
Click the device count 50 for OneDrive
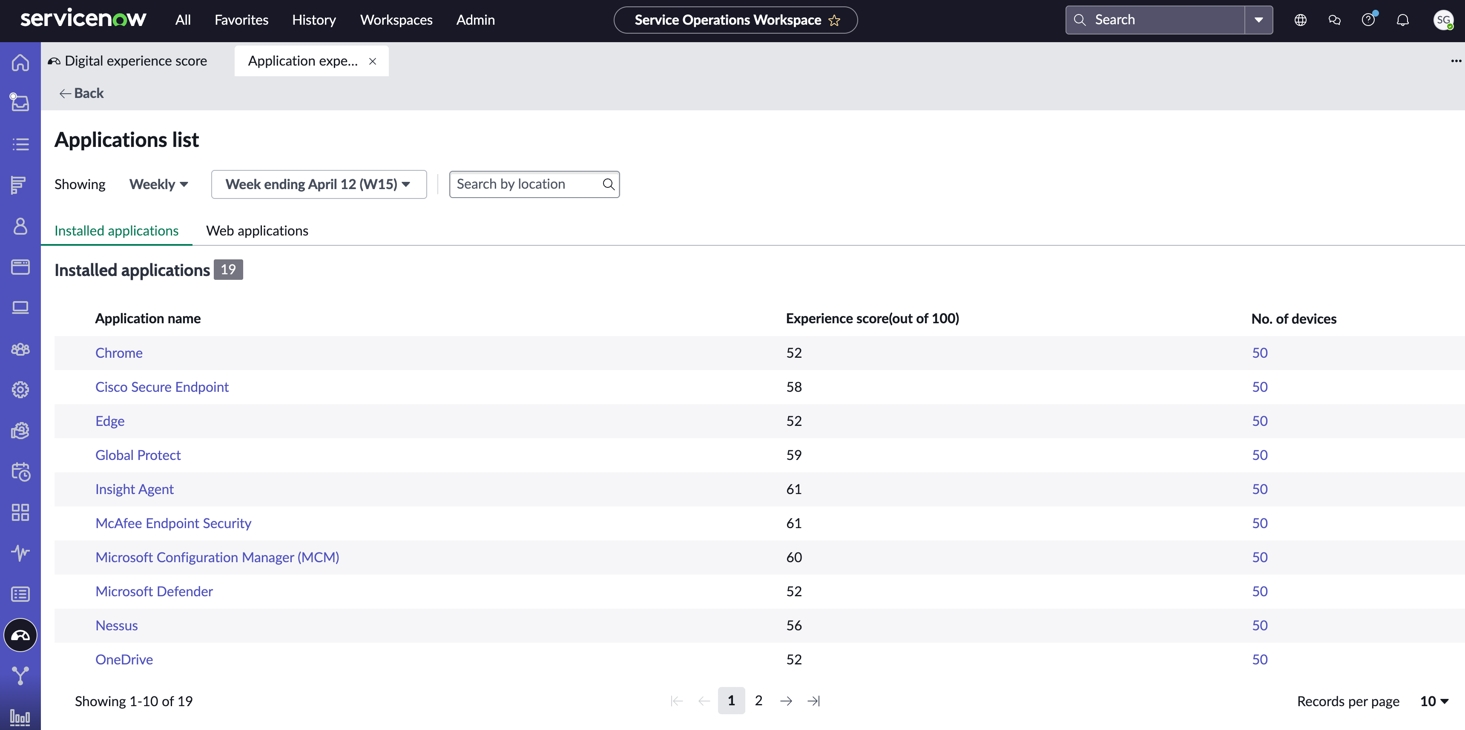tap(1260, 659)
